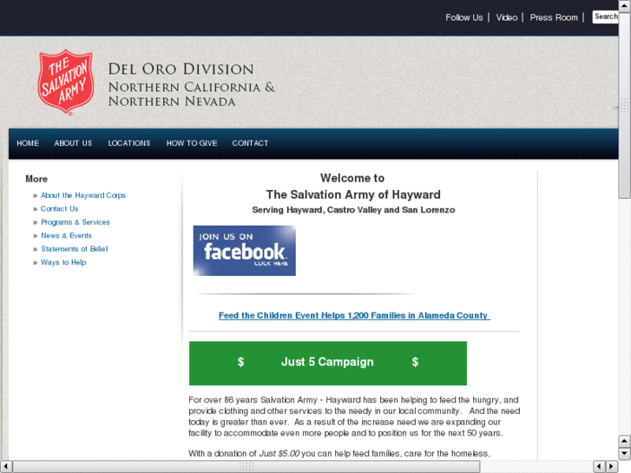The width and height of the screenshot is (631, 473).
Task: Click the Del Oro Division heading text
Action: (181, 69)
